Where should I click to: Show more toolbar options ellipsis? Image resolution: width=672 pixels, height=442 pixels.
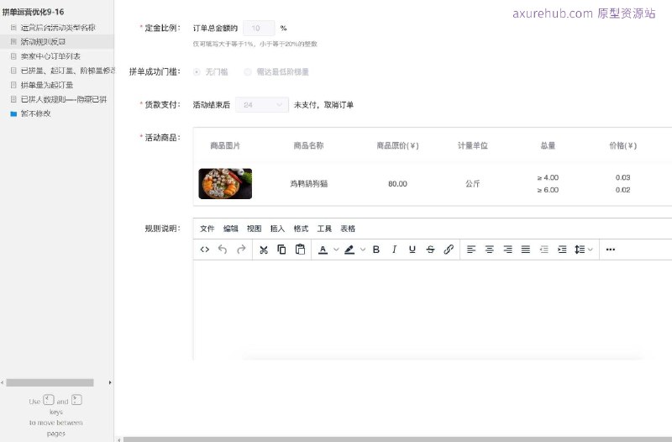(611, 250)
